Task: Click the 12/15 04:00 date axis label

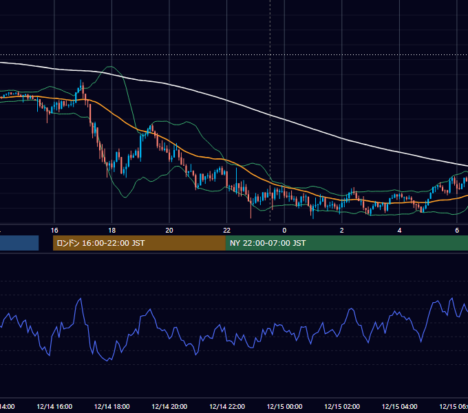Action: 400,406
